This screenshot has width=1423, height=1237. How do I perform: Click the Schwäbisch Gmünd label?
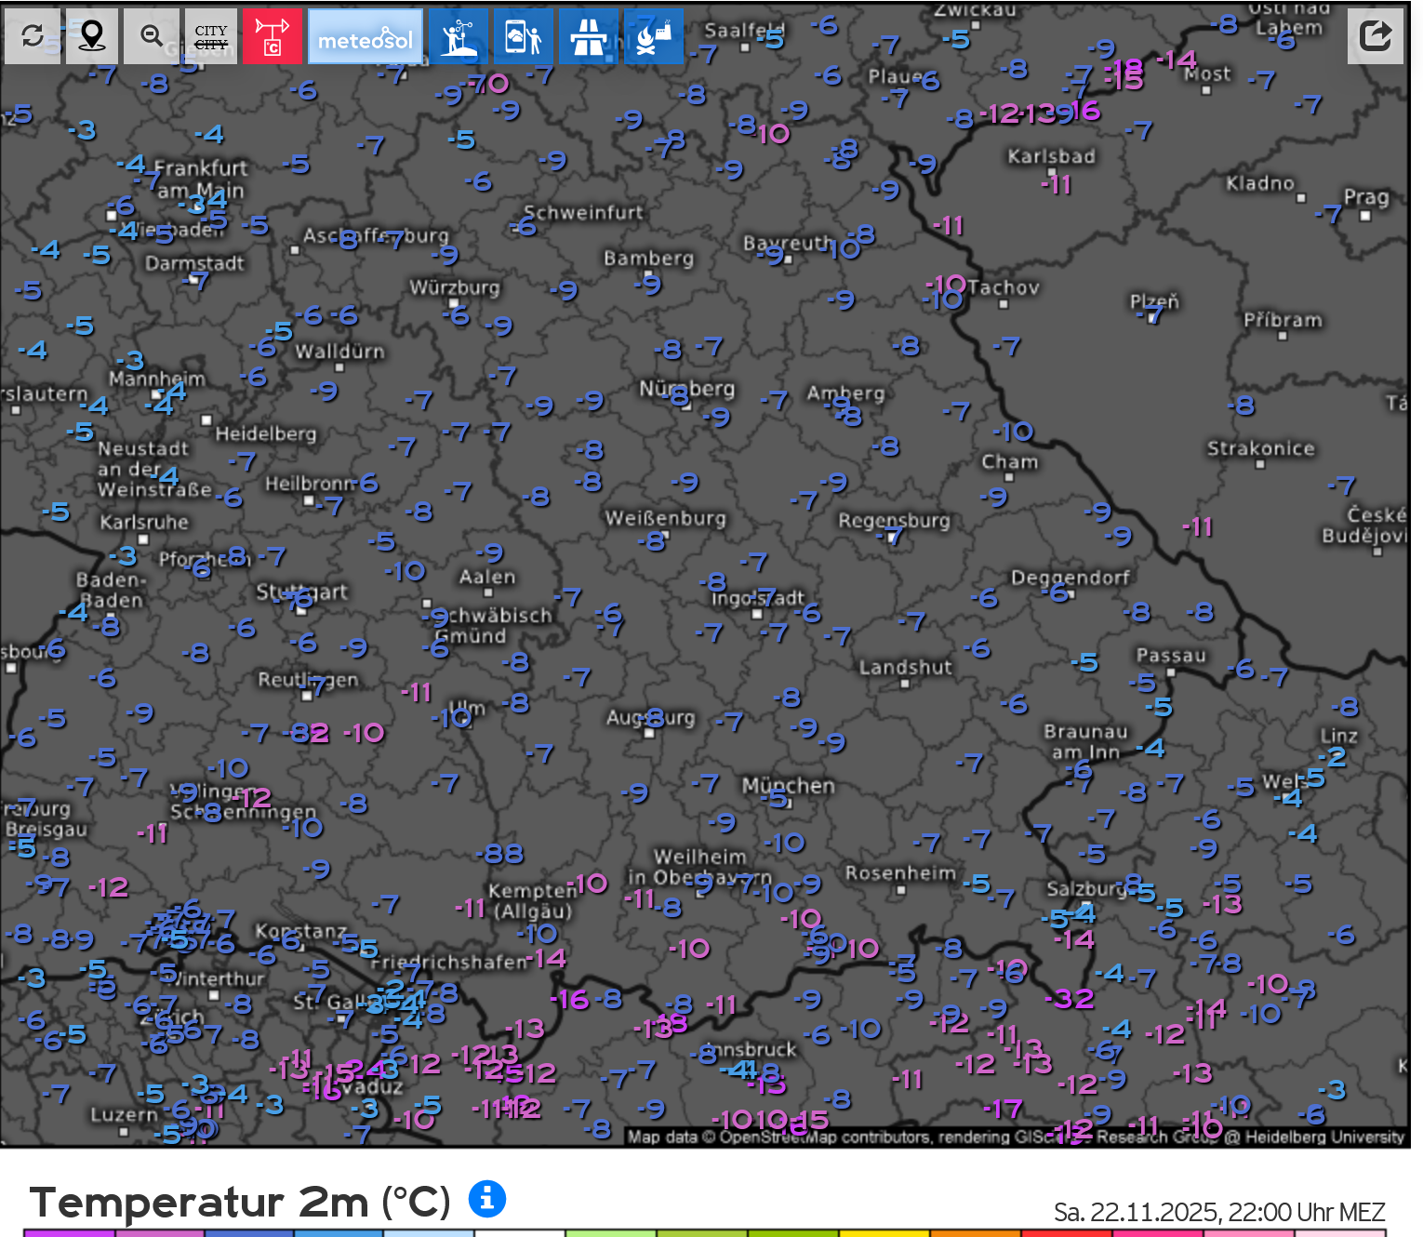(493, 626)
